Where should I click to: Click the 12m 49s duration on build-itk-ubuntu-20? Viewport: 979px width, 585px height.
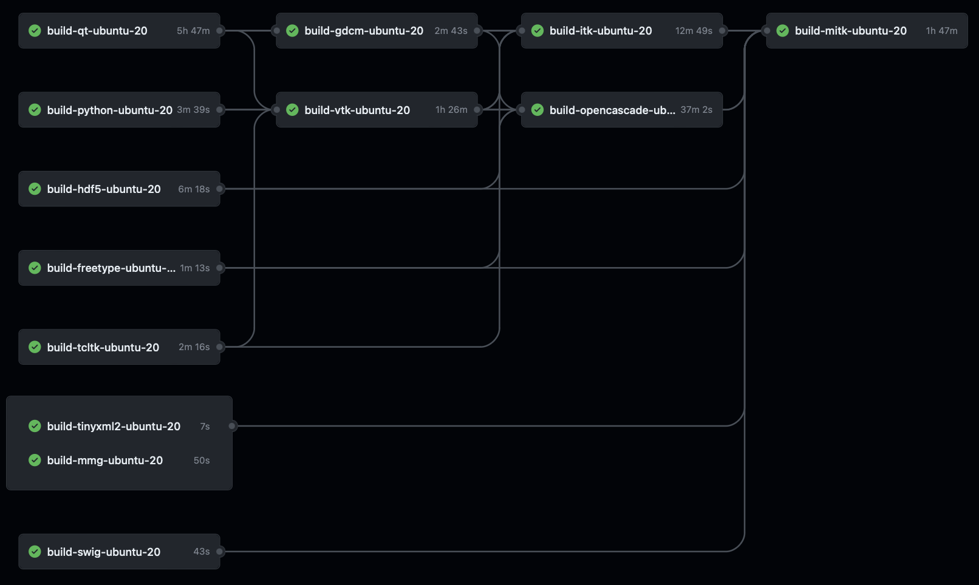pyautogui.click(x=694, y=30)
